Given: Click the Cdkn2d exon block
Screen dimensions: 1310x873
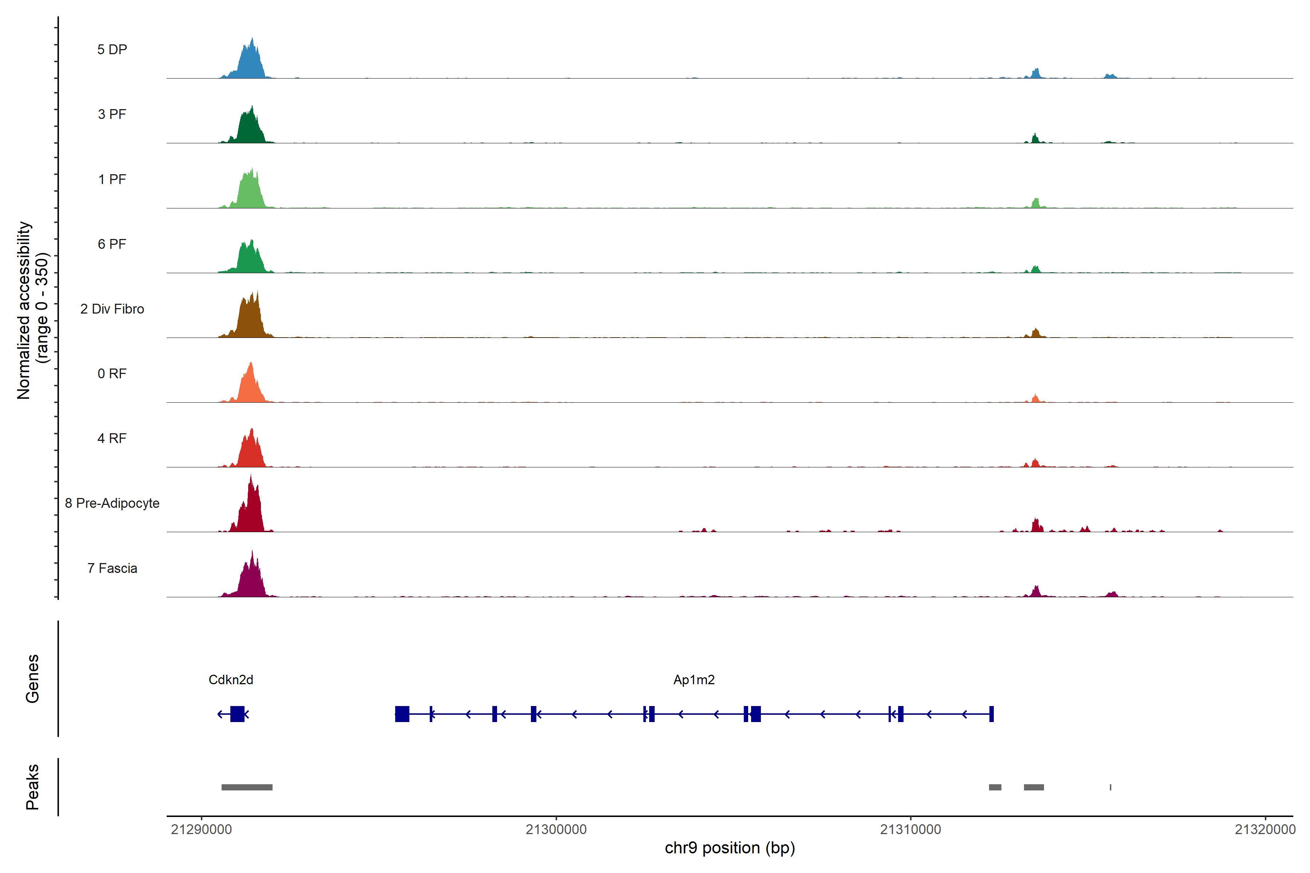Looking at the screenshot, I should click(x=237, y=714).
